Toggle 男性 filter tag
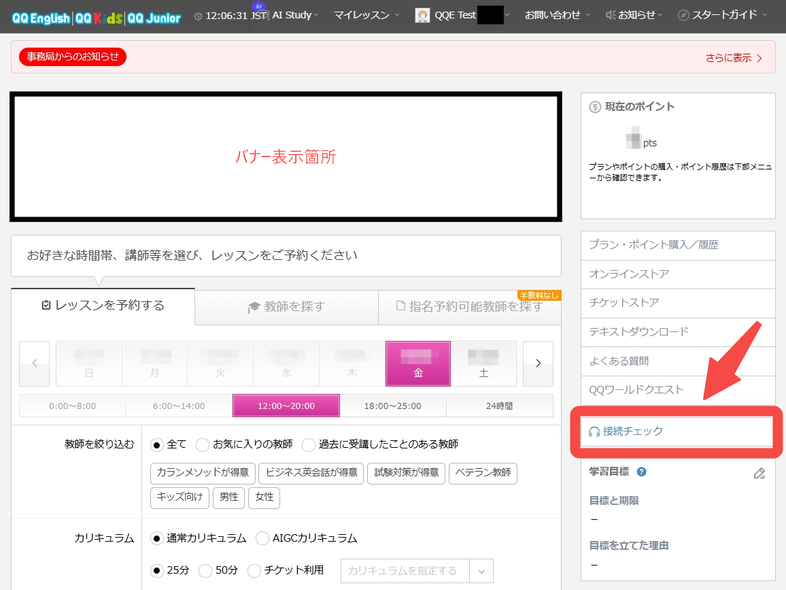Viewport: 786px width, 590px height. click(228, 497)
